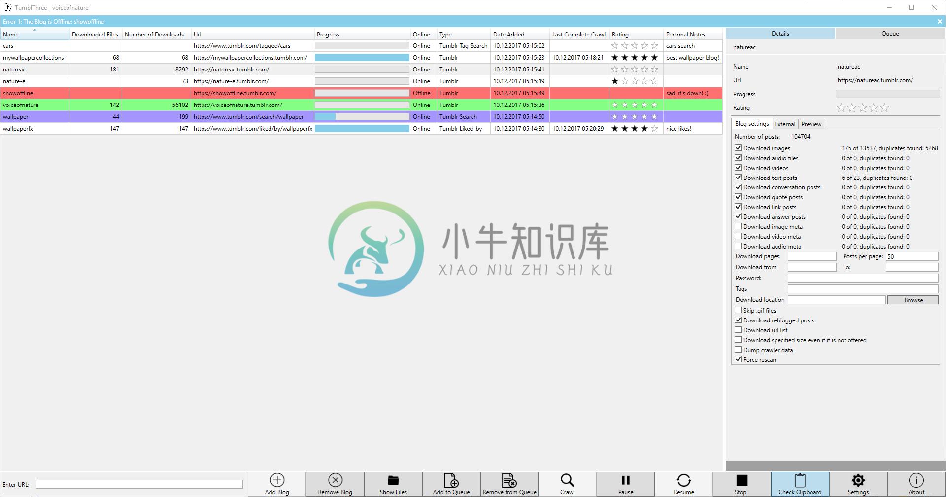Uncheck Download audio files checkbox
Viewport: 946px width, 497px height.
pos(738,158)
